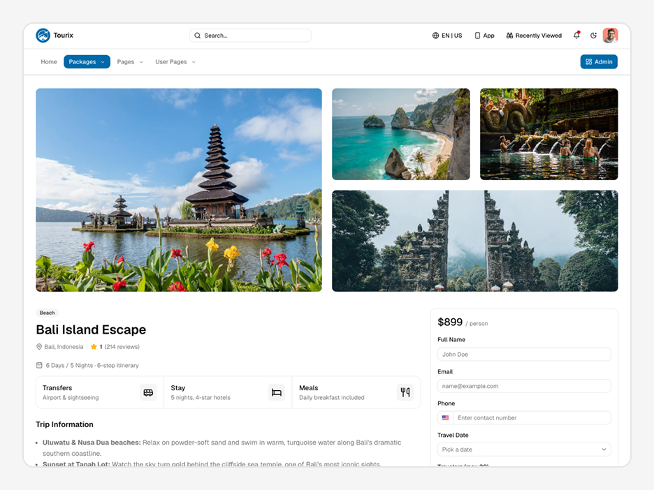Click the Meals fork and knife icon
The image size is (654, 490).
click(x=405, y=392)
